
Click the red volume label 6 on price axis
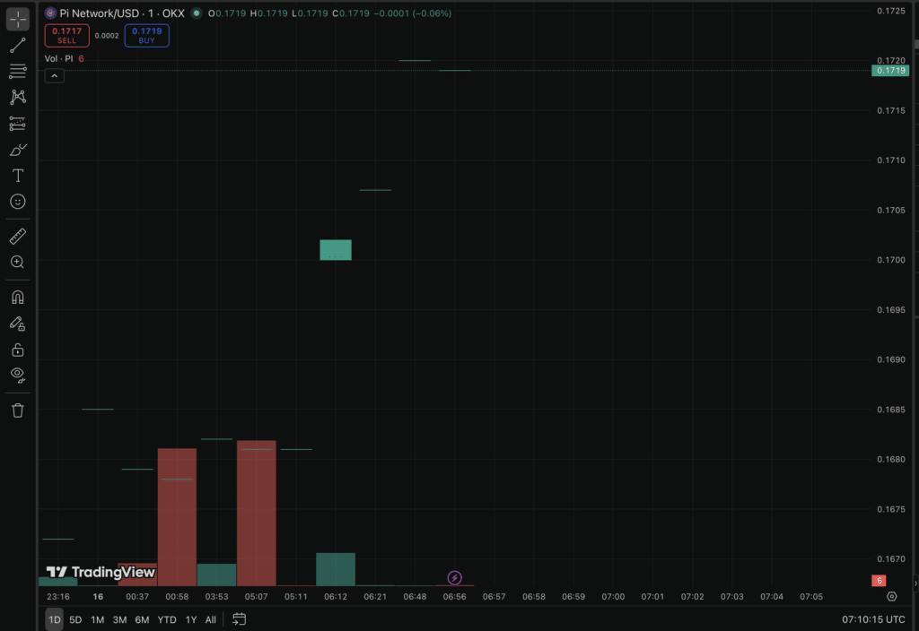point(879,581)
